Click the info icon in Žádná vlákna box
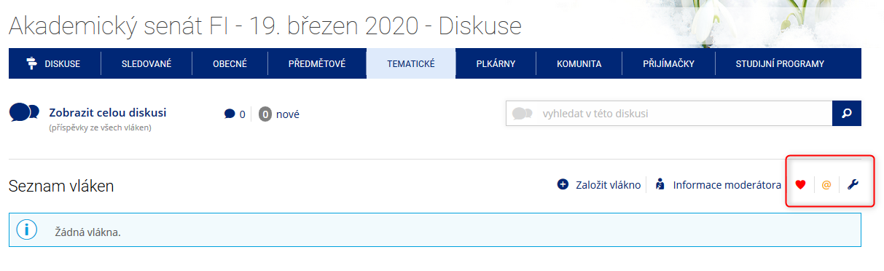The width and height of the screenshot is (884, 271). pyautogui.click(x=27, y=230)
